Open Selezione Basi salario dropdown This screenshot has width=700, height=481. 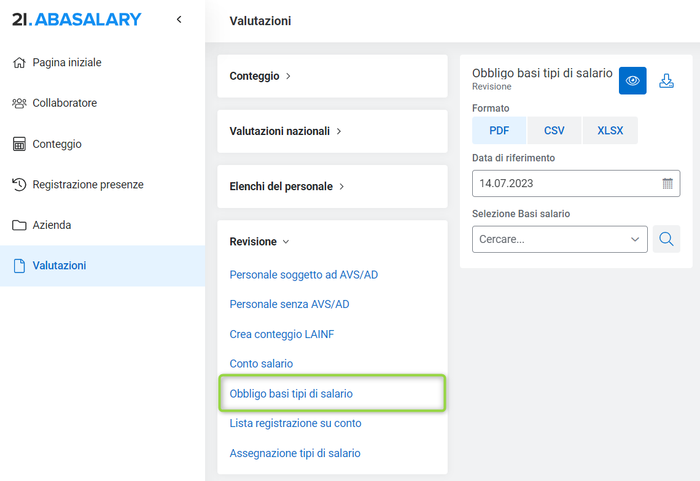click(559, 239)
